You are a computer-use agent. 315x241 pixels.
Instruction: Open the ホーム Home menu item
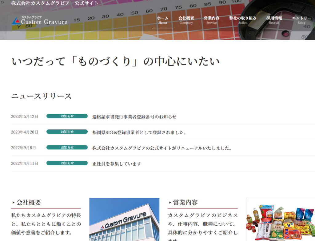162,20
